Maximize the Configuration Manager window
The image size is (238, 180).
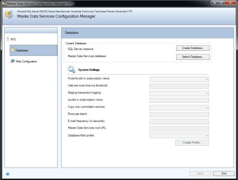[221, 2]
